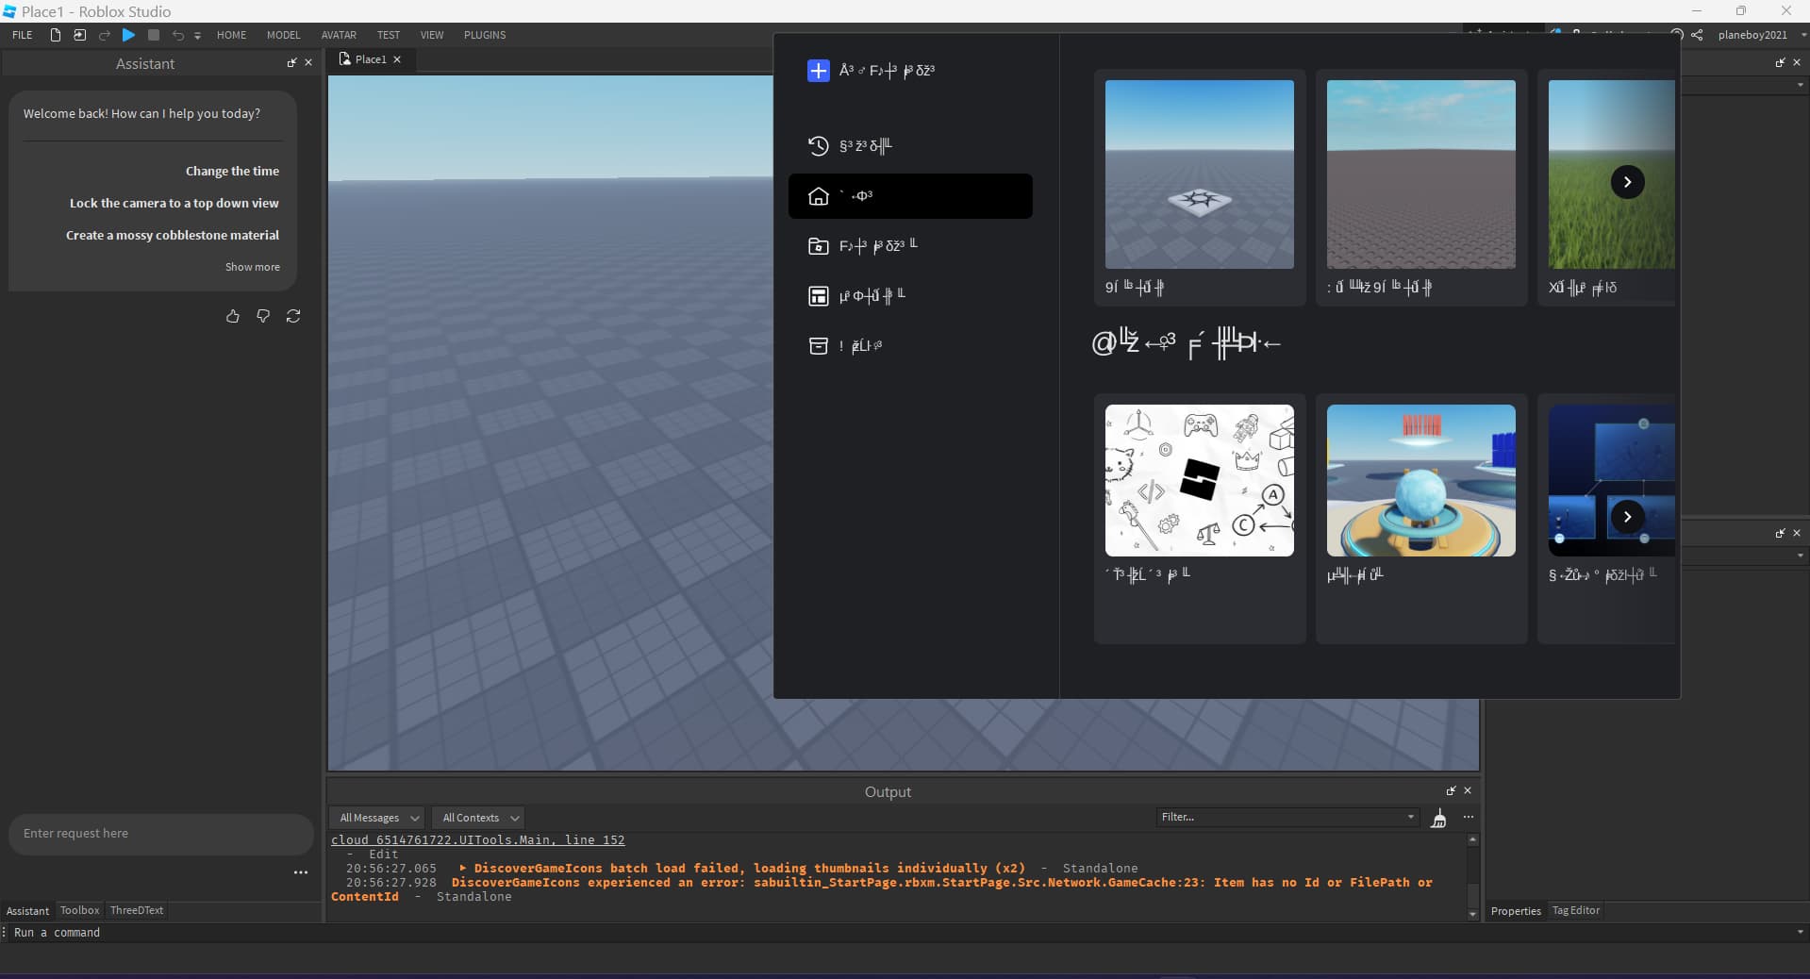This screenshot has width=1810, height=979.
Task: Clear the Output with the broom icon
Action: click(x=1438, y=818)
